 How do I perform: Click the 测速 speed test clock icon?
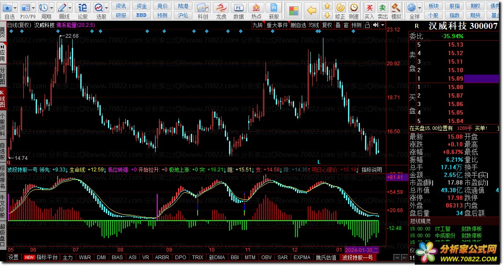point(354,7)
